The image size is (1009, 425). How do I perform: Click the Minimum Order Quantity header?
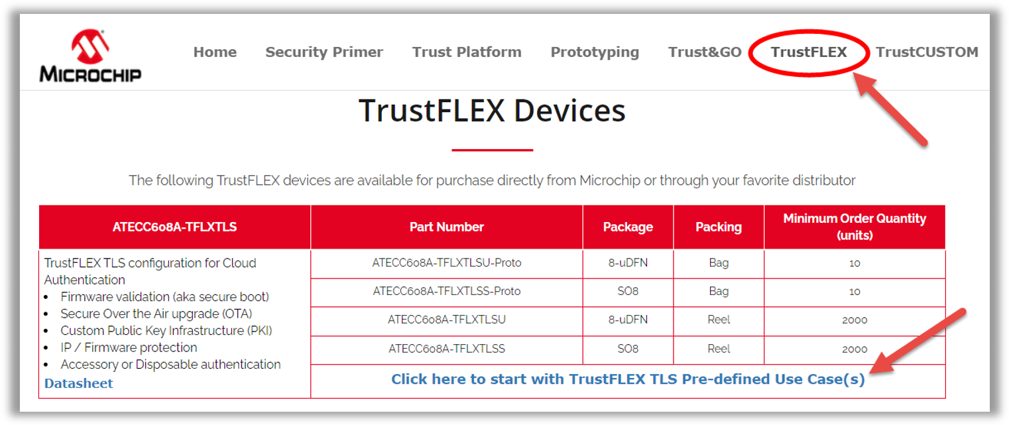tap(855, 227)
